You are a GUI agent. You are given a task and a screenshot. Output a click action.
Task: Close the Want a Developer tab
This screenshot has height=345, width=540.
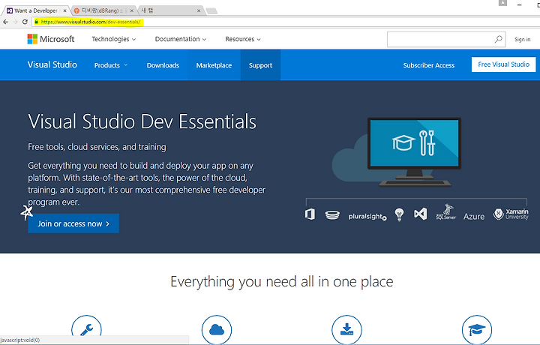[x=64, y=10]
